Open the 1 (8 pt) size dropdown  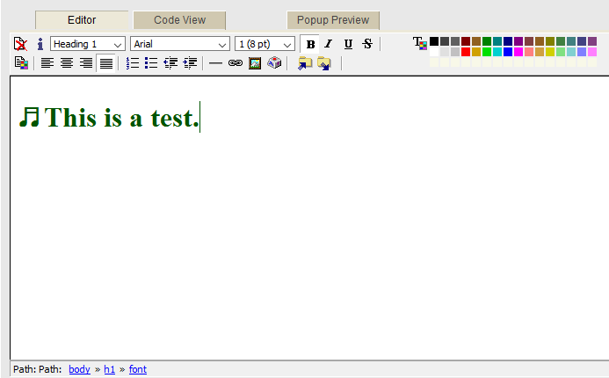265,44
